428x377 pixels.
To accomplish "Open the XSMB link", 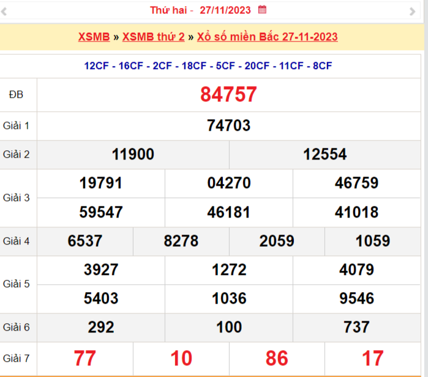I will 93,37.
